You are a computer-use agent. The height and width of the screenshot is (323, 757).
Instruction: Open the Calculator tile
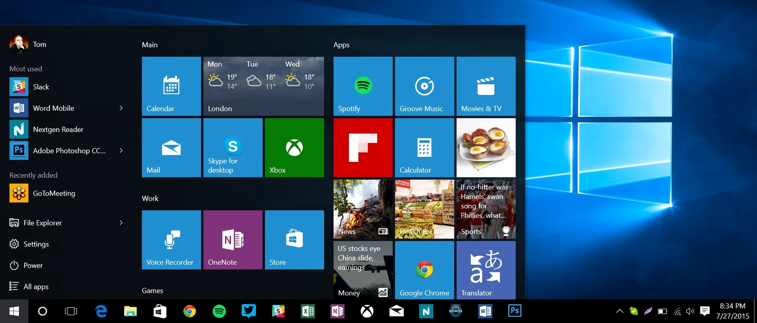[x=424, y=148]
